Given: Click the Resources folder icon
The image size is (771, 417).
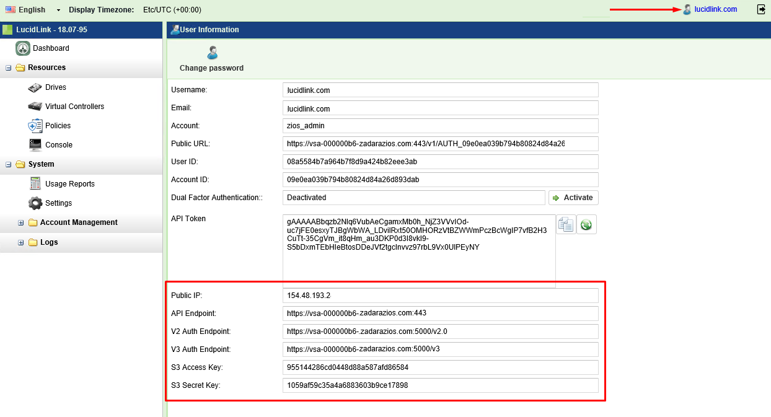Looking at the screenshot, I should (20, 68).
